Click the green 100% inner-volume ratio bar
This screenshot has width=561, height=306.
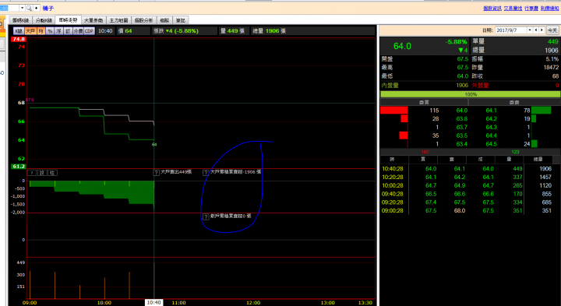pos(470,94)
